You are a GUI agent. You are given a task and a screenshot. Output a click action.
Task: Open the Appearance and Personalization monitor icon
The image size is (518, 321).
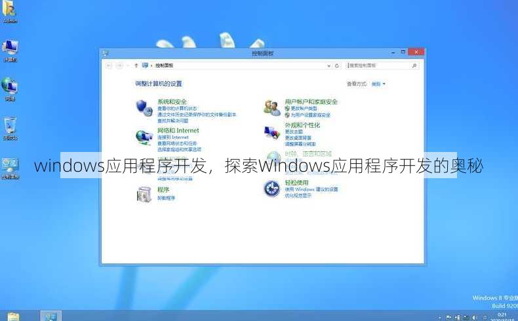coord(272,132)
